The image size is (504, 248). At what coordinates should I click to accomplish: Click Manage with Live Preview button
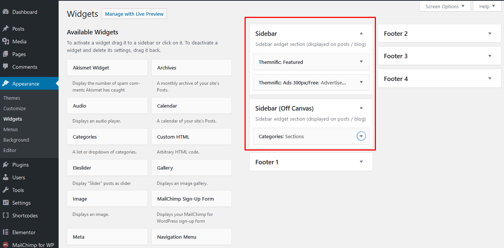(x=134, y=14)
